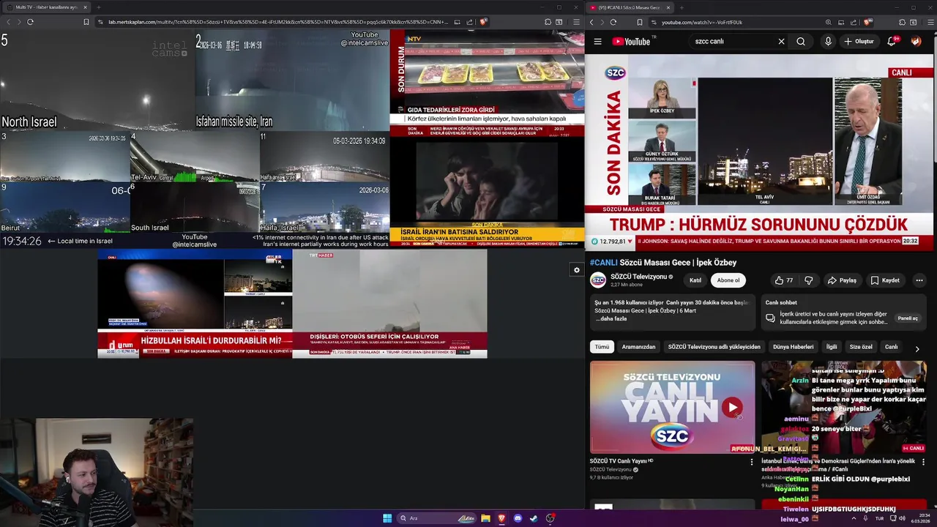937x527 pixels.
Task: Open YouTube notifications bell
Action: pos(892,42)
